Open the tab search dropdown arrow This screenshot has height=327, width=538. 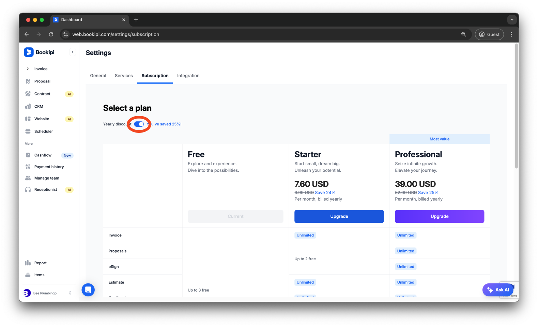pos(512,20)
